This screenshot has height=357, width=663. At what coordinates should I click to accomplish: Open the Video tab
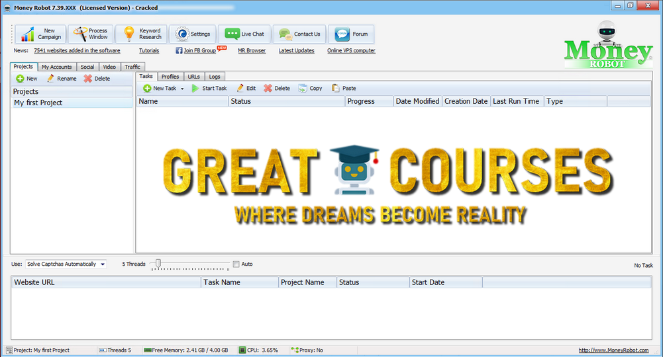tap(109, 67)
